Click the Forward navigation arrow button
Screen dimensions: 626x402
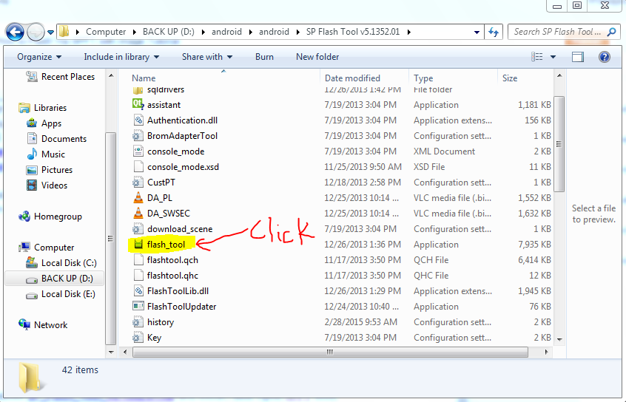[x=36, y=32]
